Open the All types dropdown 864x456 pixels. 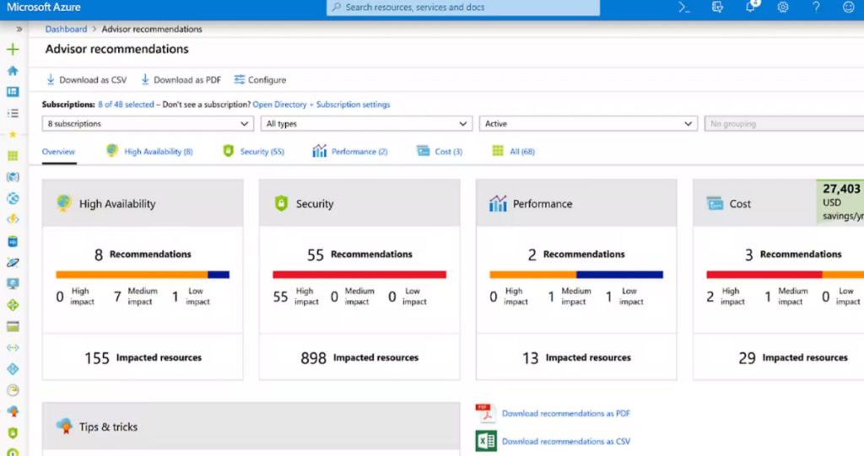click(366, 124)
